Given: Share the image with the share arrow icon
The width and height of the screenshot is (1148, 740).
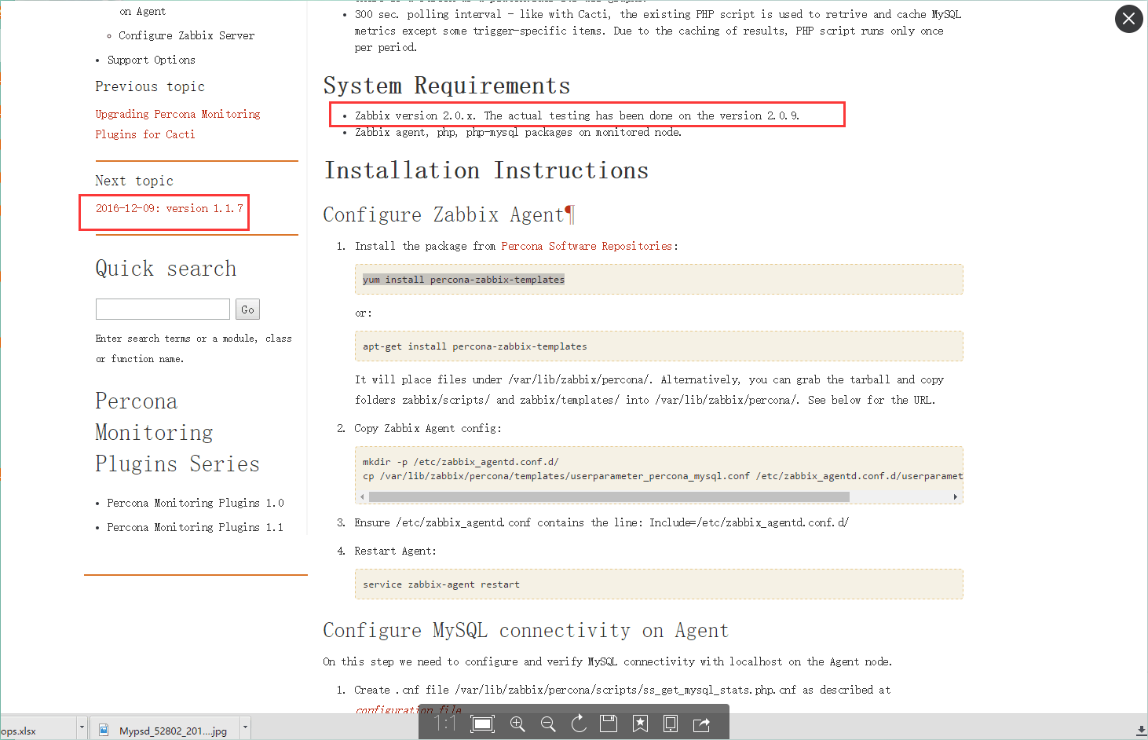Looking at the screenshot, I should pyautogui.click(x=701, y=724).
